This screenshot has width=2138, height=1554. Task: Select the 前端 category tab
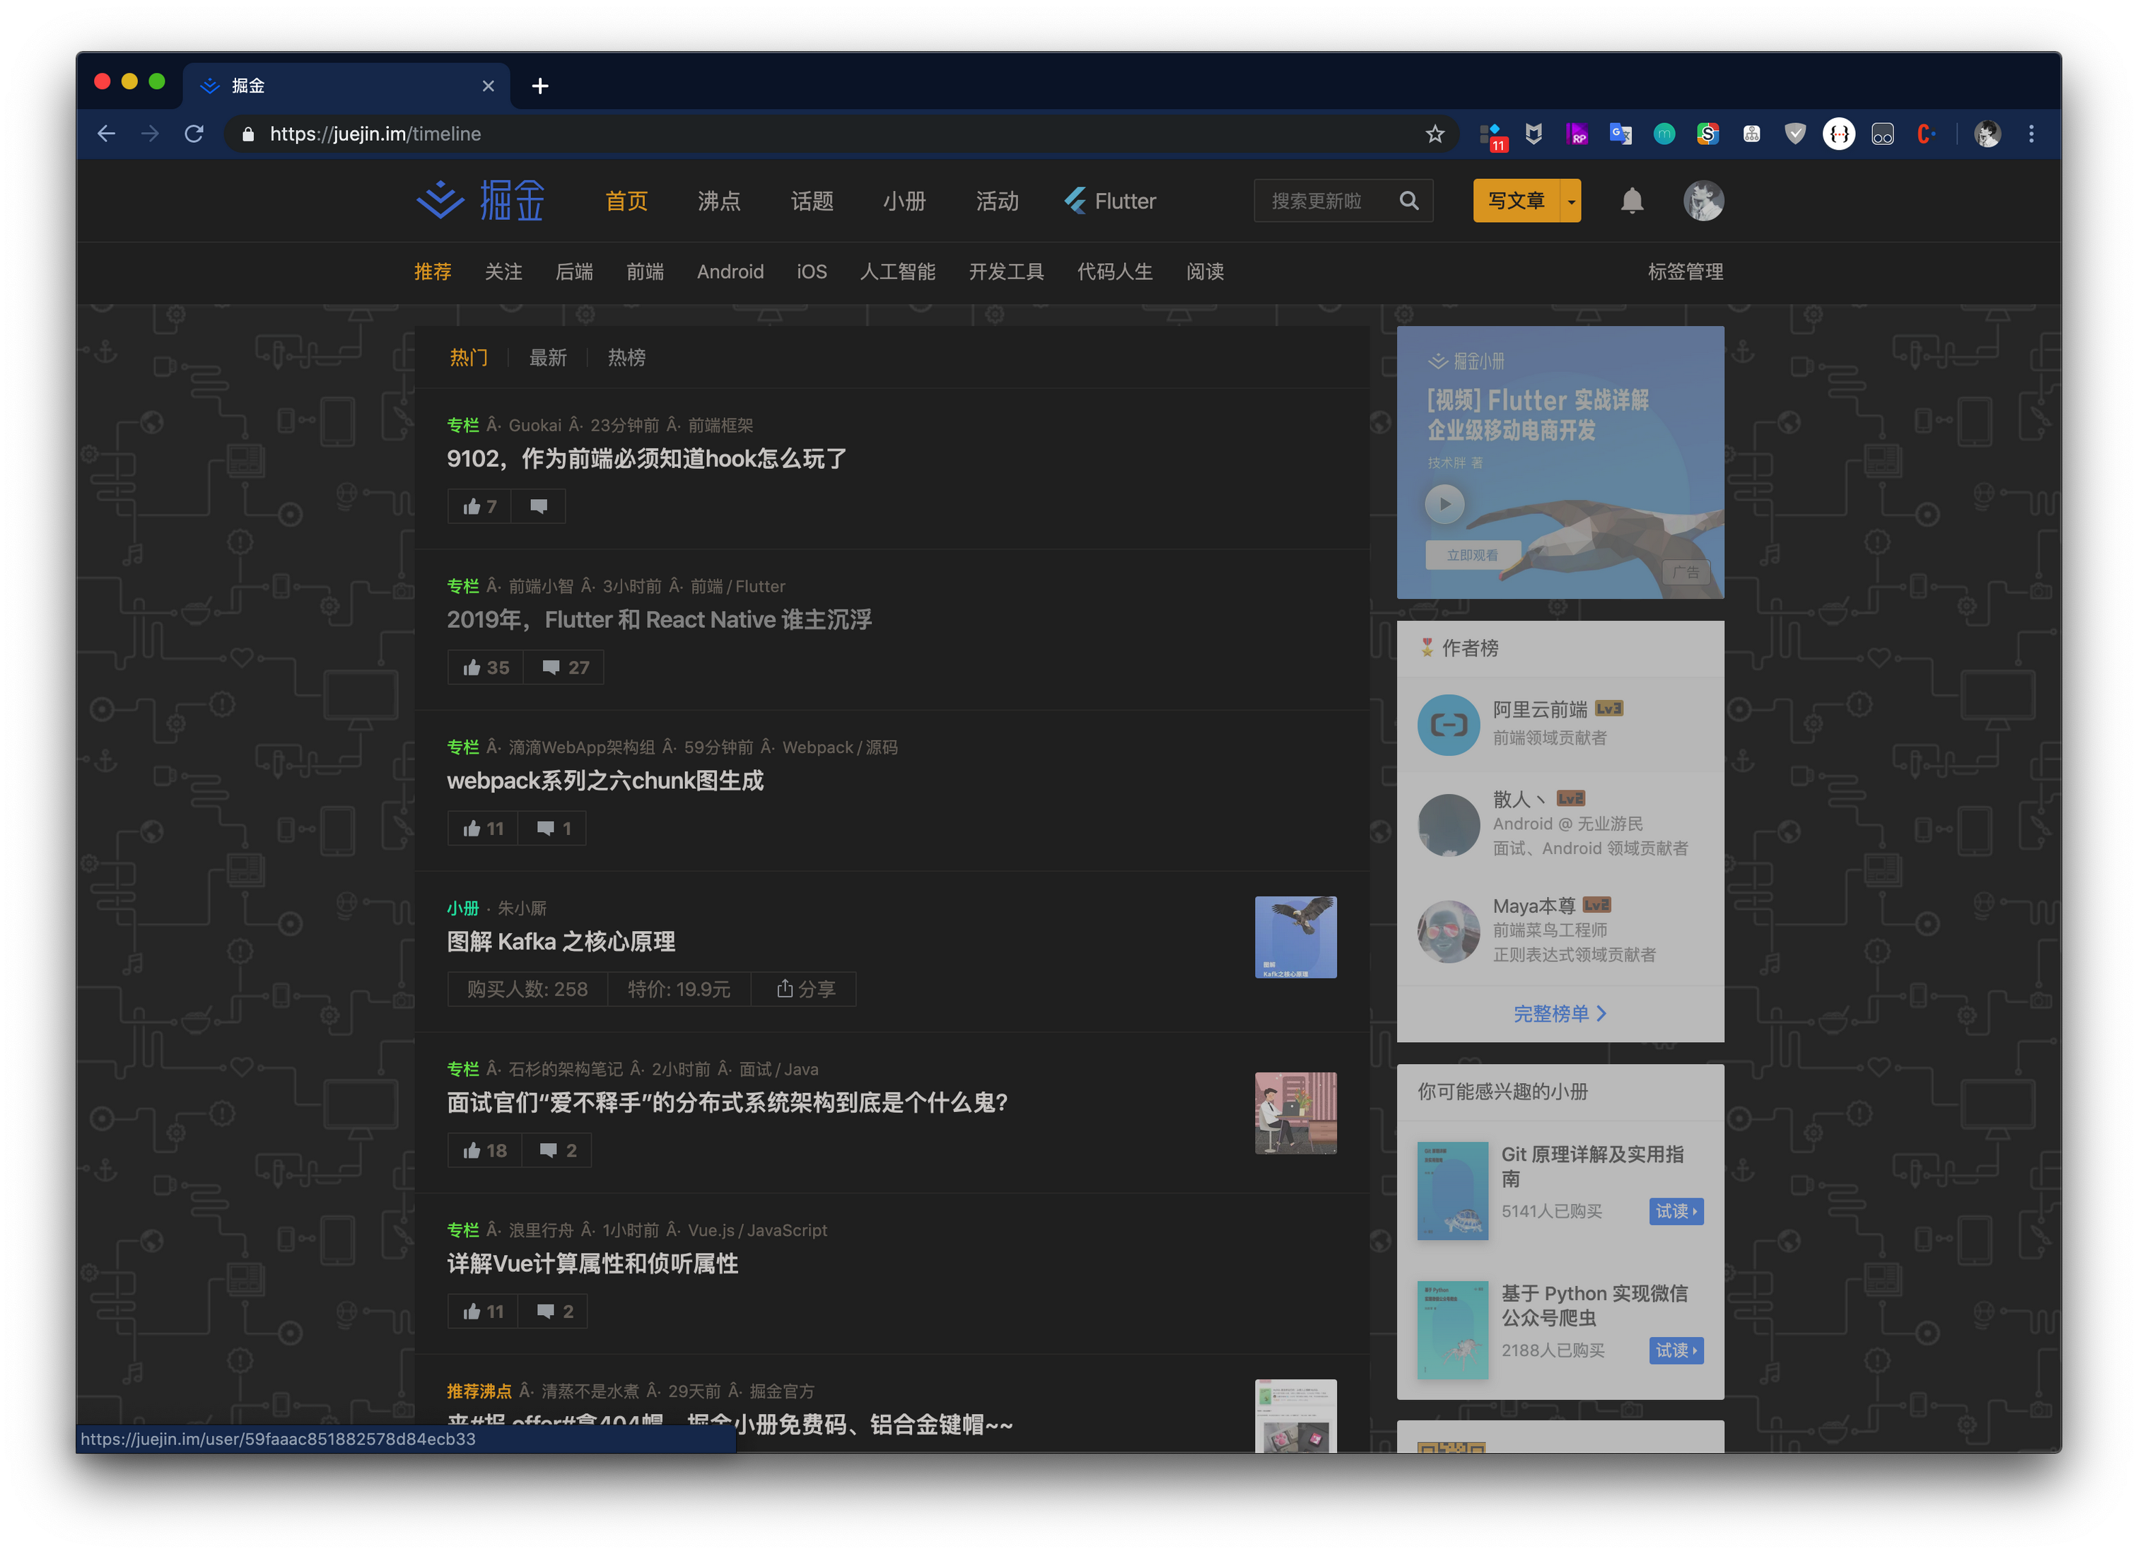(645, 271)
